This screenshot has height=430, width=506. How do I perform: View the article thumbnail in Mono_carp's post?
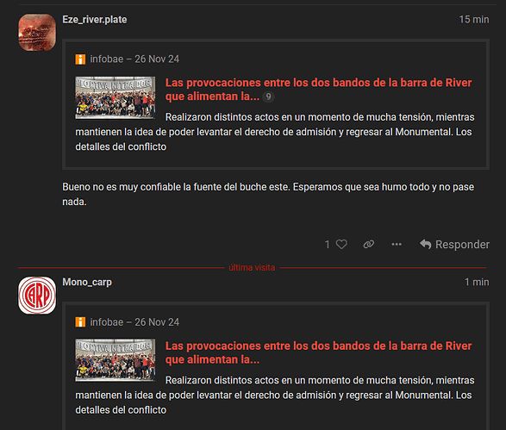[116, 360]
